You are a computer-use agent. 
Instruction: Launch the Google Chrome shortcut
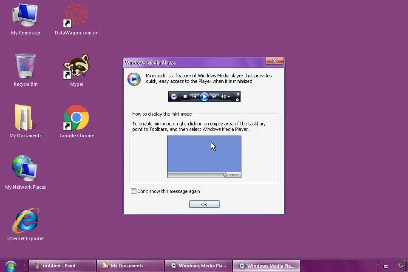(x=76, y=121)
